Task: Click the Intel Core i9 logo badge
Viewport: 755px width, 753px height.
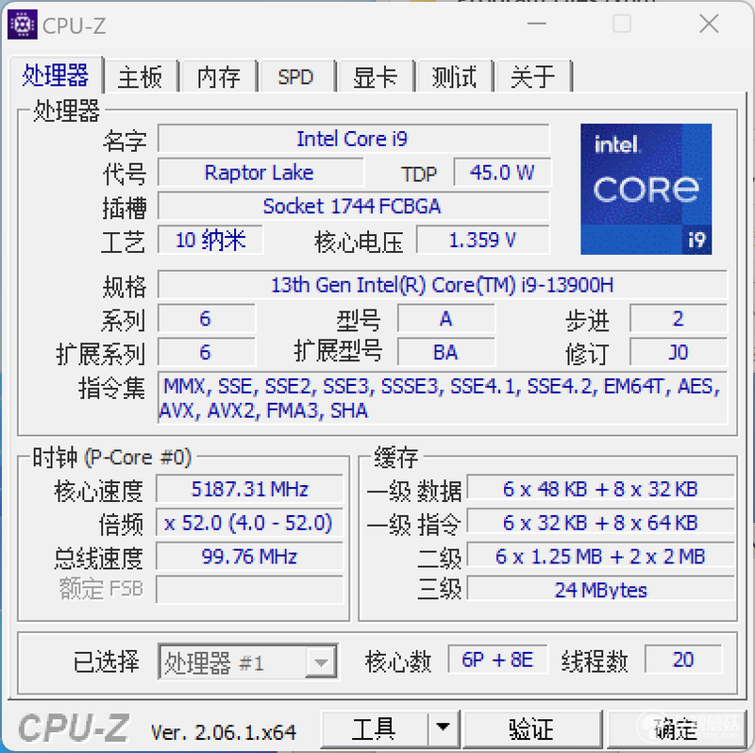Action: click(646, 189)
